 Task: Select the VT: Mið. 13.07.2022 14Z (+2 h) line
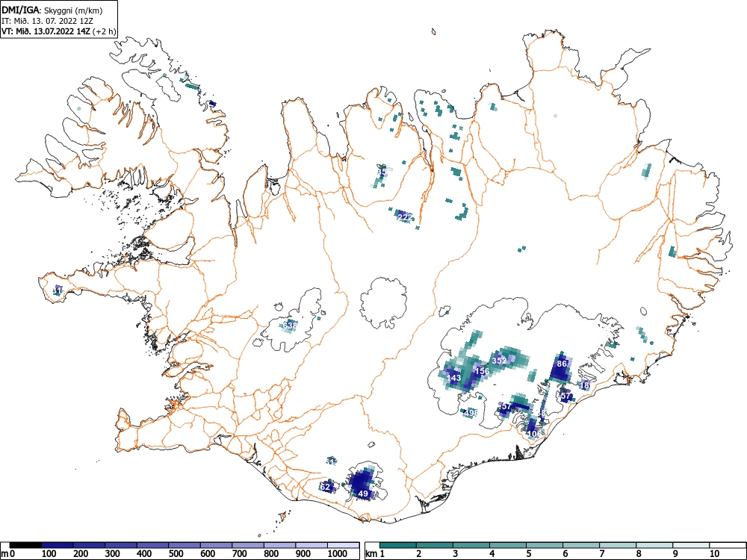tap(58, 31)
